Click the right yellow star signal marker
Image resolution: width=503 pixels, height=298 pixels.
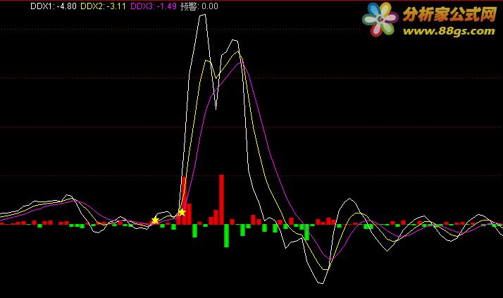click(182, 212)
